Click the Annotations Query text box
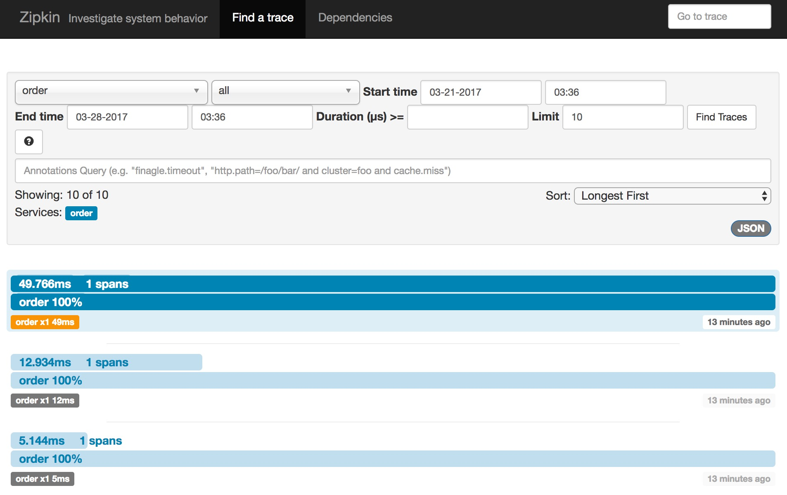 pyautogui.click(x=393, y=171)
